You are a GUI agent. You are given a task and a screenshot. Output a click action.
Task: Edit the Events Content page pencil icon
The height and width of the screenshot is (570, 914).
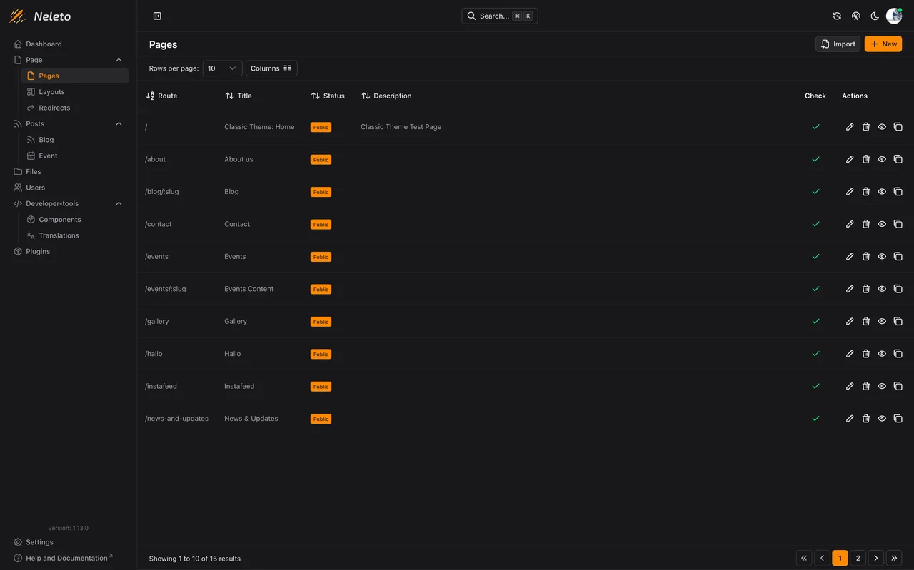850,289
